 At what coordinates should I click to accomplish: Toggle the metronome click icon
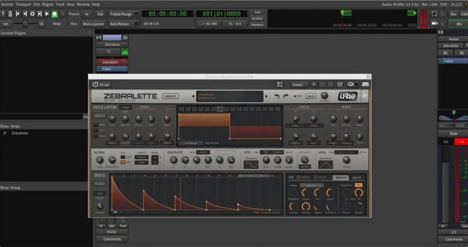coord(10,14)
